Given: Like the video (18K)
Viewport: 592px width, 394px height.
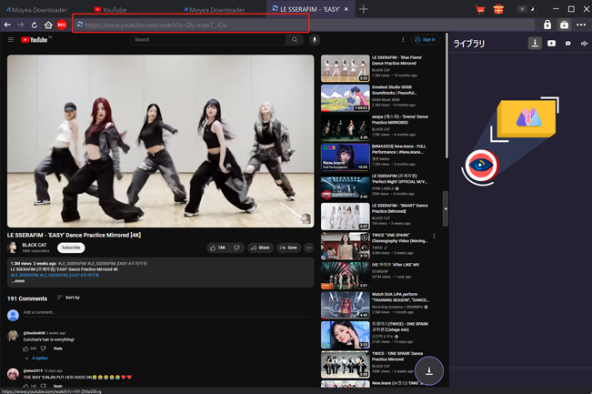Looking at the screenshot, I should click(x=217, y=248).
